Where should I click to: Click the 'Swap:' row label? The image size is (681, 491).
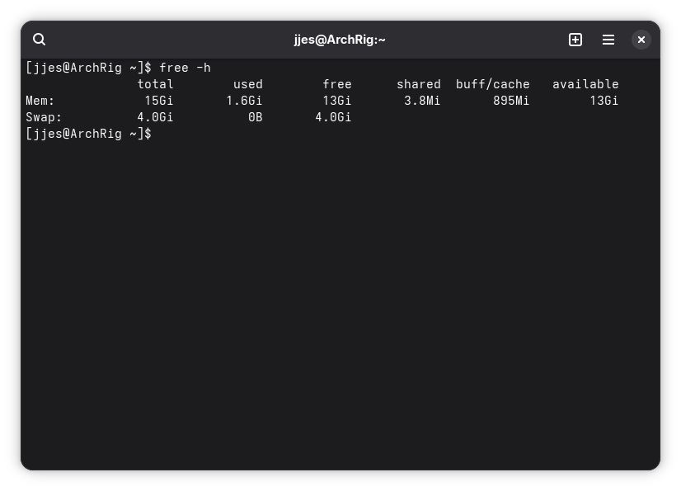pos(44,117)
